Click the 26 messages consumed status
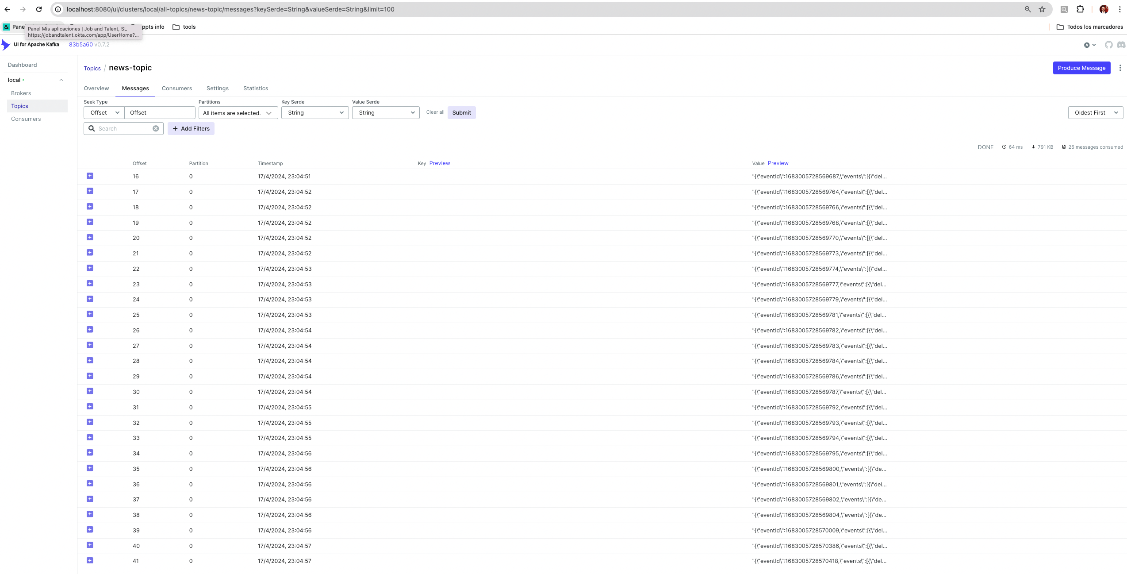 pos(1092,147)
